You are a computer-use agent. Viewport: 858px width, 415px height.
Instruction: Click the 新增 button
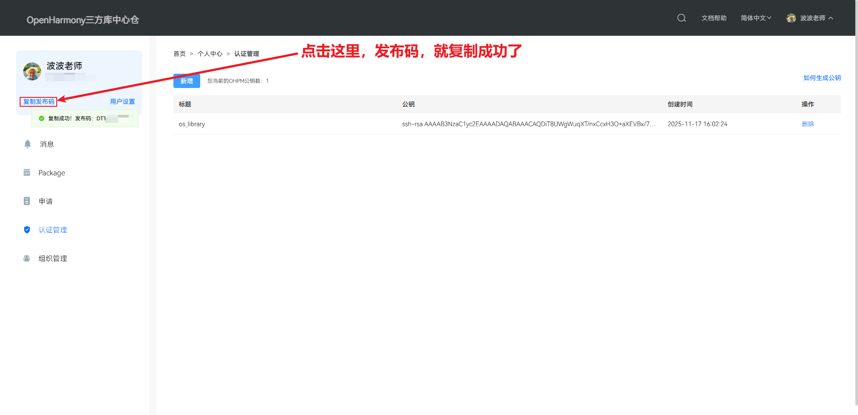point(187,81)
